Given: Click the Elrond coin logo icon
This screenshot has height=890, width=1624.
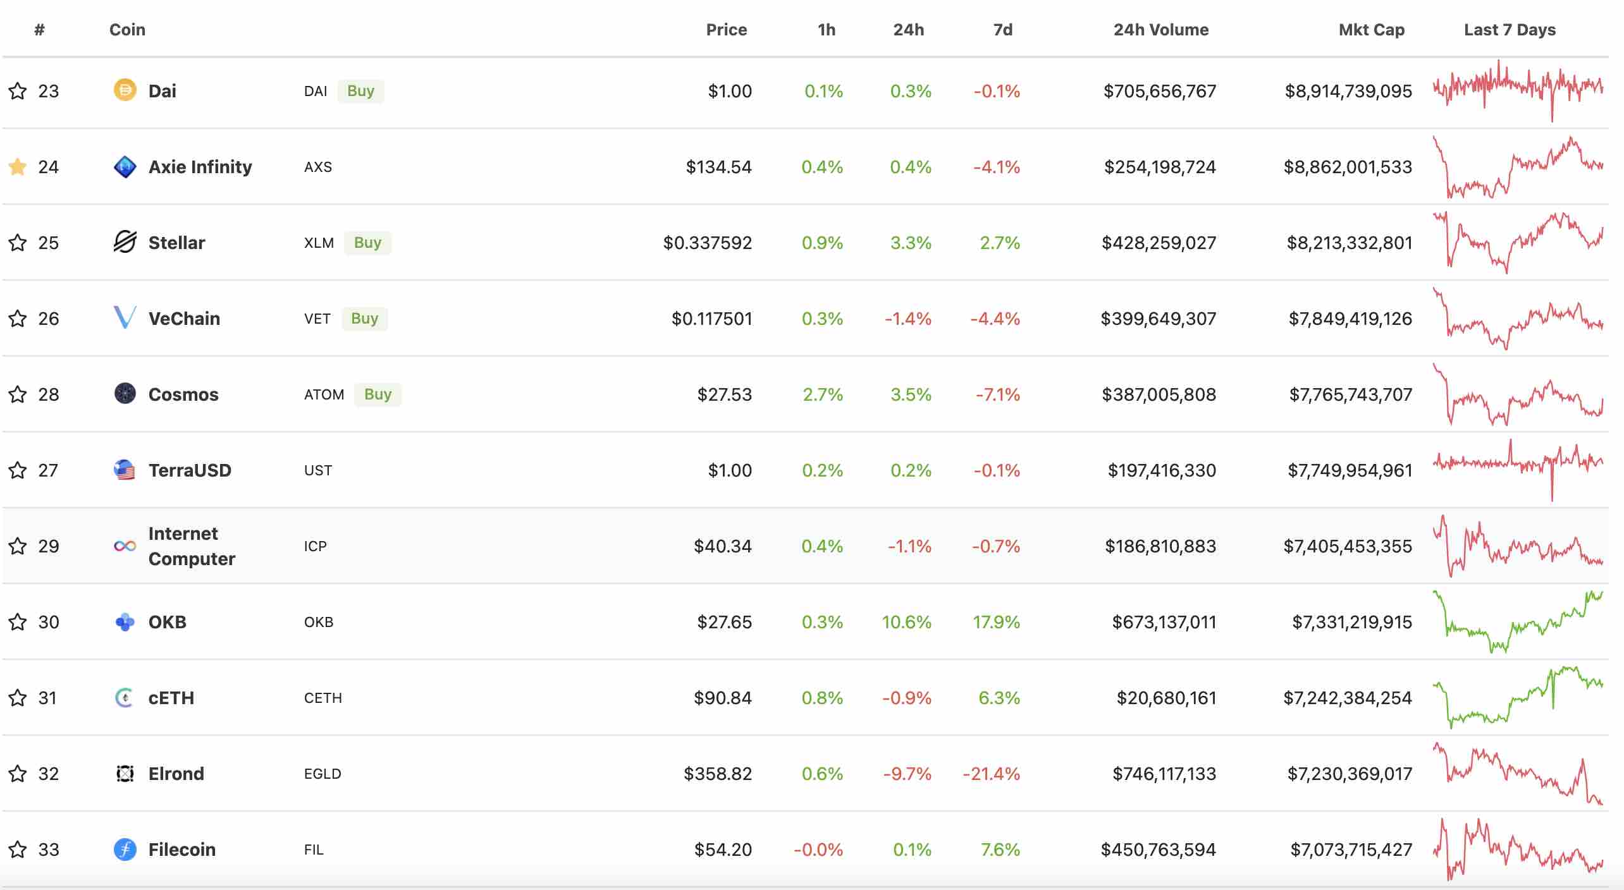Looking at the screenshot, I should 125,773.
